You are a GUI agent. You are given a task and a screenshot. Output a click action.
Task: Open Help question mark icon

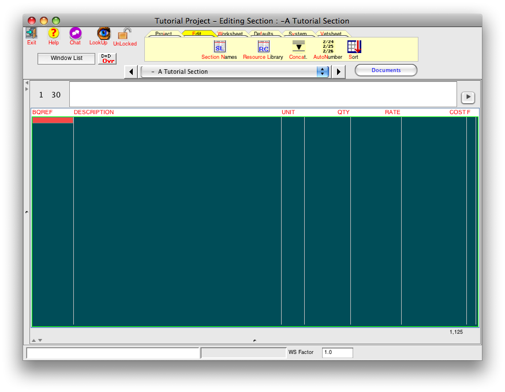click(54, 33)
